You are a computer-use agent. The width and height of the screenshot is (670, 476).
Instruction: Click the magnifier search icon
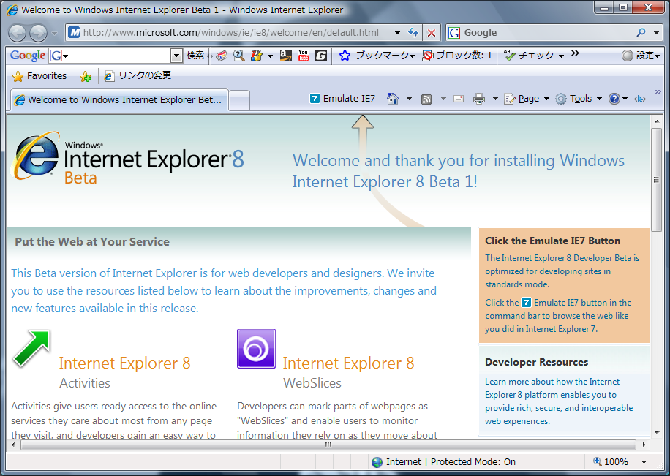tap(641, 32)
